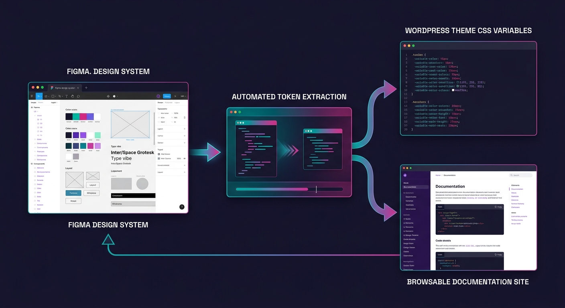Click the white color preview square in CSS line 10
Screen dimensions: 565x308
tap(453, 90)
